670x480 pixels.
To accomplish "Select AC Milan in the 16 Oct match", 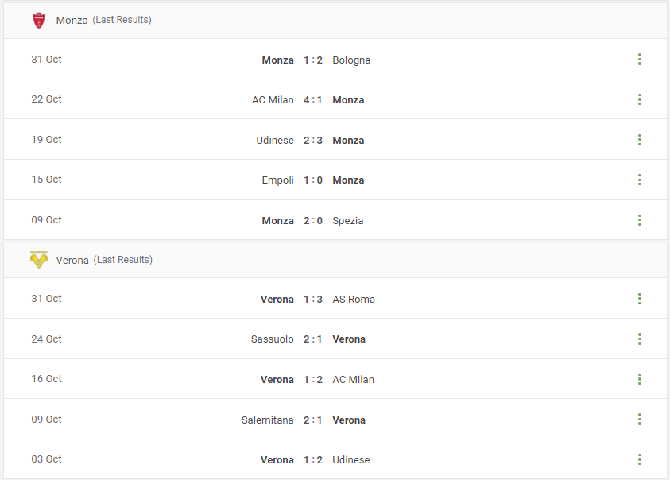I will coord(353,380).
